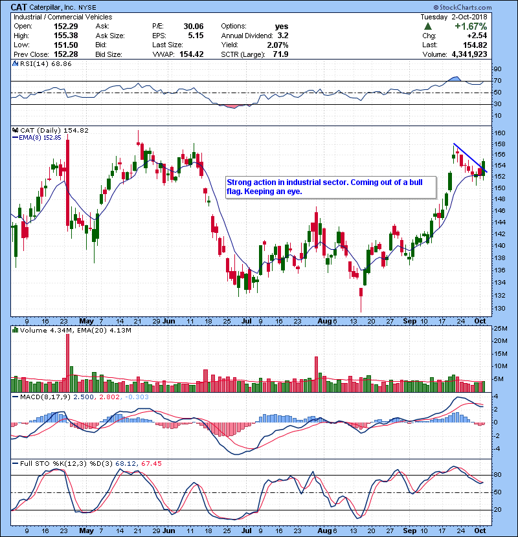Click the NYSE exchange label
The image size is (518, 537).
87,8
